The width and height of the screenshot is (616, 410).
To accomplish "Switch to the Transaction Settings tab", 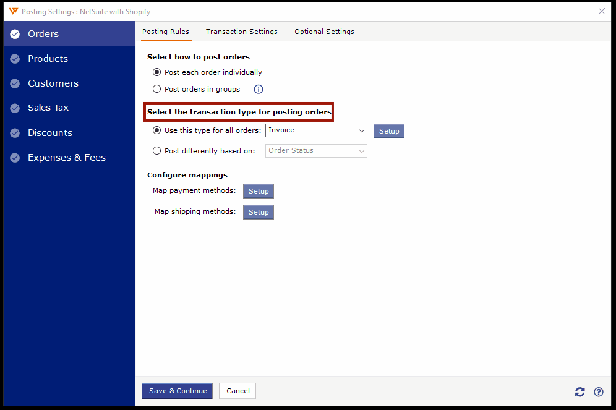I will click(242, 32).
